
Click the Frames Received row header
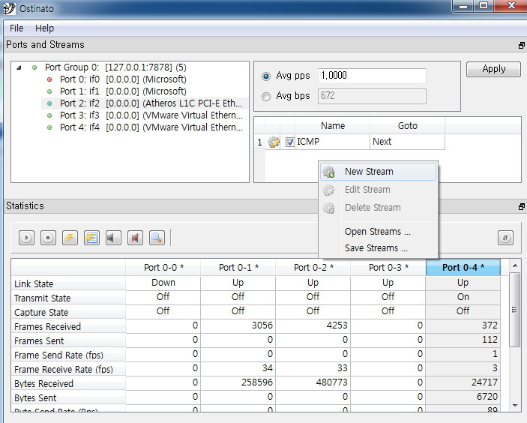(68, 326)
